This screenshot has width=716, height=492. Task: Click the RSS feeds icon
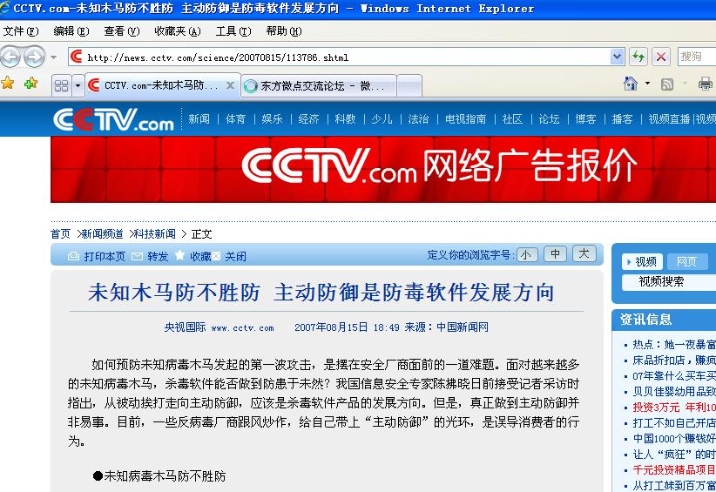[667, 84]
